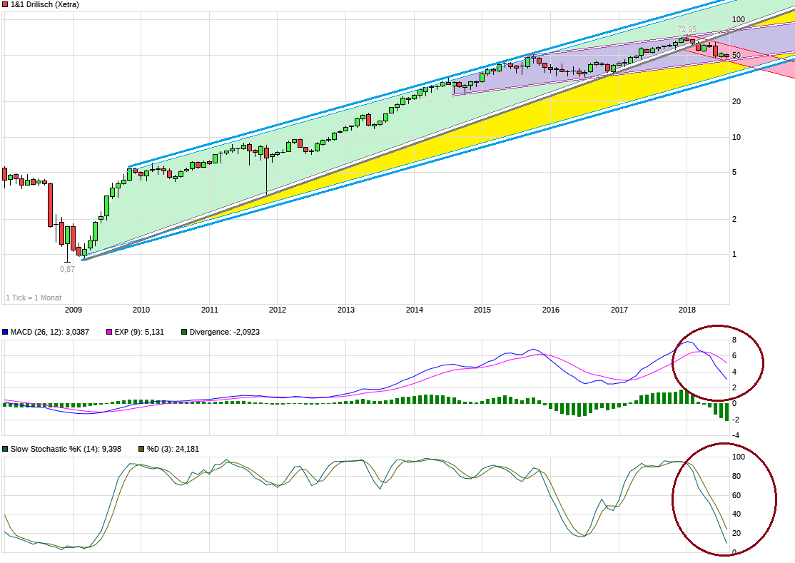Click the 2009 label on the time axis
The image size is (795, 563).
click(73, 310)
